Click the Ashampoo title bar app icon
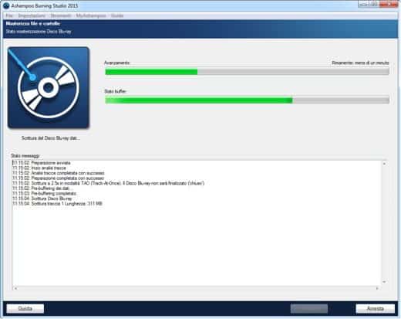The height and width of the screenshot is (319, 401). coord(6,5)
